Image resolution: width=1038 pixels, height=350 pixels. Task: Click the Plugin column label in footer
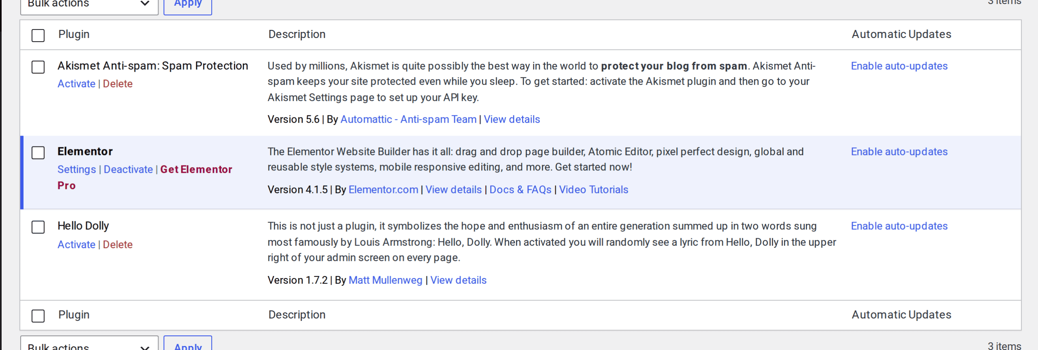(74, 315)
